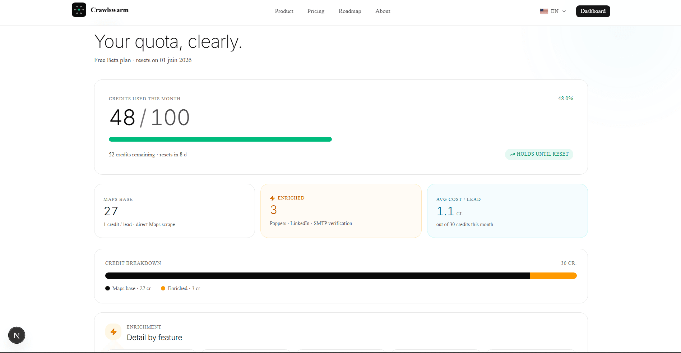Image resolution: width=681 pixels, height=353 pixels.
Task: Click the Holds Until Reset badge
Action: [539, 154]
